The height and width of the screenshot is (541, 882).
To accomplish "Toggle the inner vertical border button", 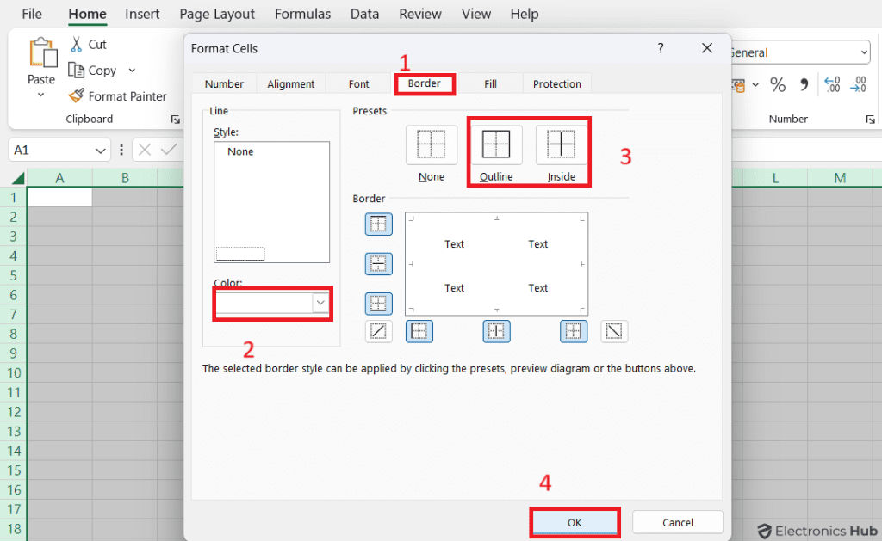I will click(x=496, y=331).
